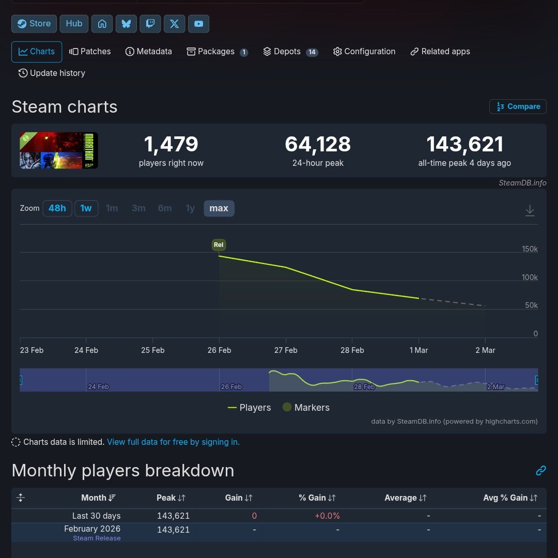Sort table by Month column
The height and width of the screenshot is (558, 558).
pos(99,498)
